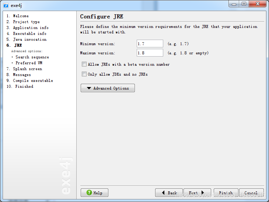Image resolution: width=269 pixels, height=202 pixels.
Task: Click the exe4j title bar icon
Action: tap(6, 6)
